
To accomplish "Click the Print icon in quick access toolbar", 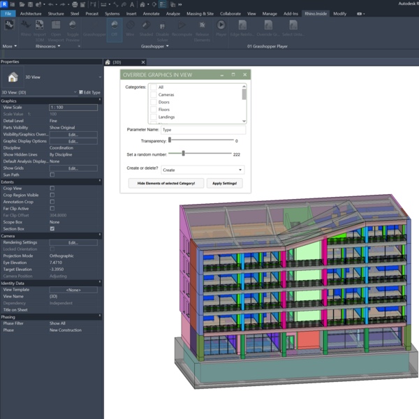I will click(75, 4).
